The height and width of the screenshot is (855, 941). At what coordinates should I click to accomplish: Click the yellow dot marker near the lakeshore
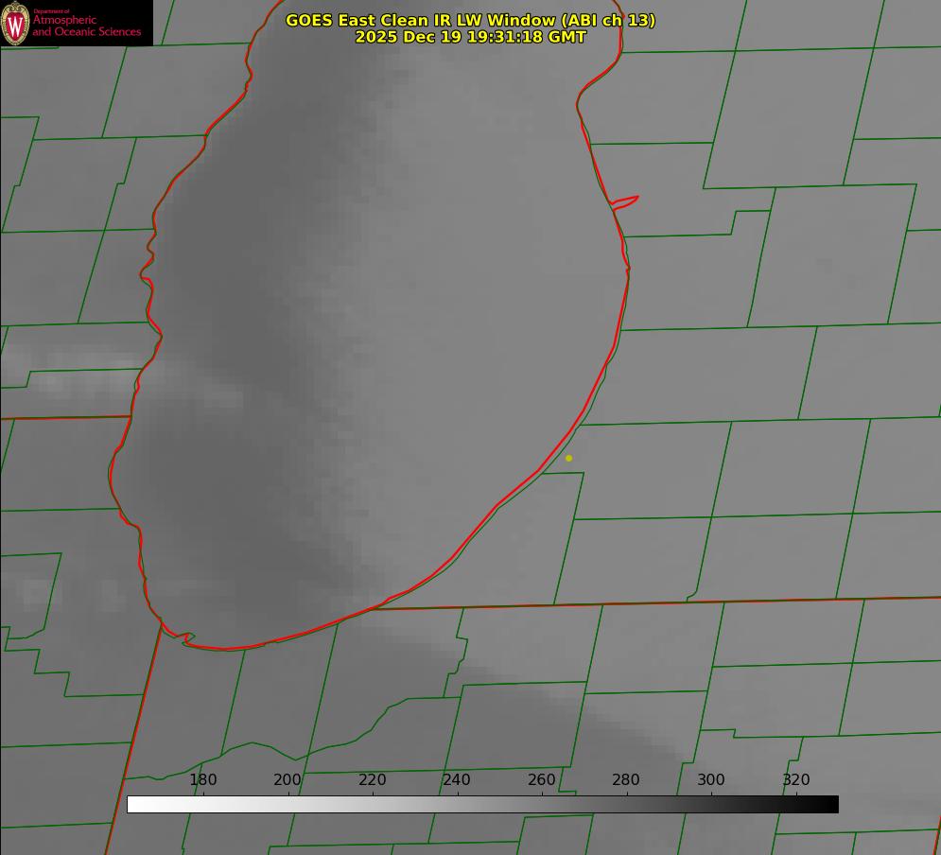568,458
